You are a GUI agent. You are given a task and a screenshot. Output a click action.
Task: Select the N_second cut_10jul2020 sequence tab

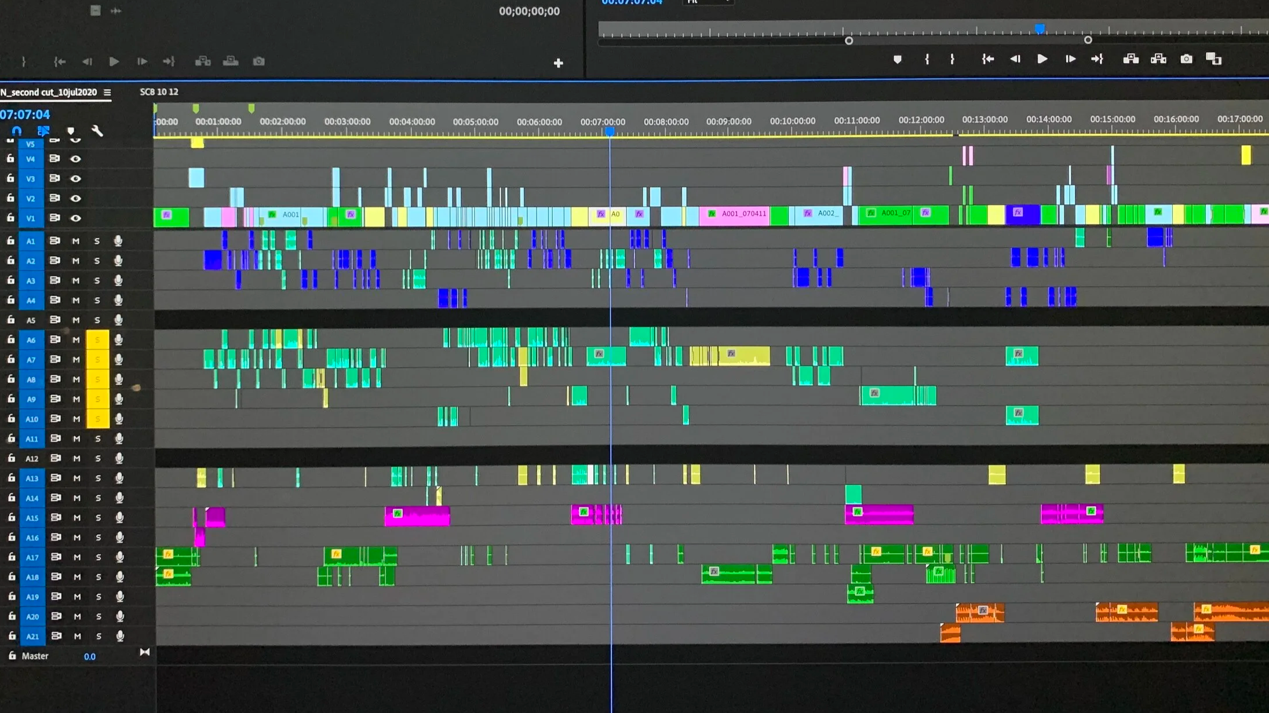[x=49, y=92]
